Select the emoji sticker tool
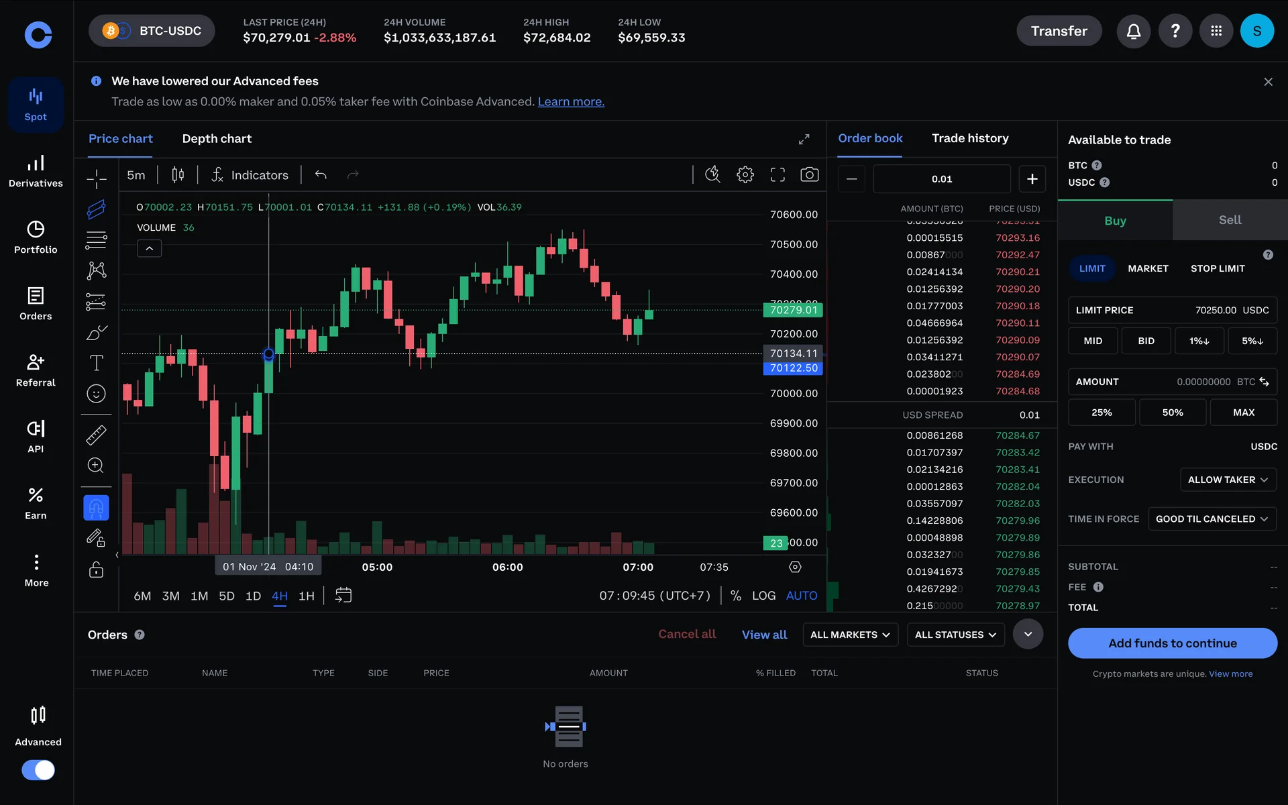The image size is (1288, 805). pos(96,394)
